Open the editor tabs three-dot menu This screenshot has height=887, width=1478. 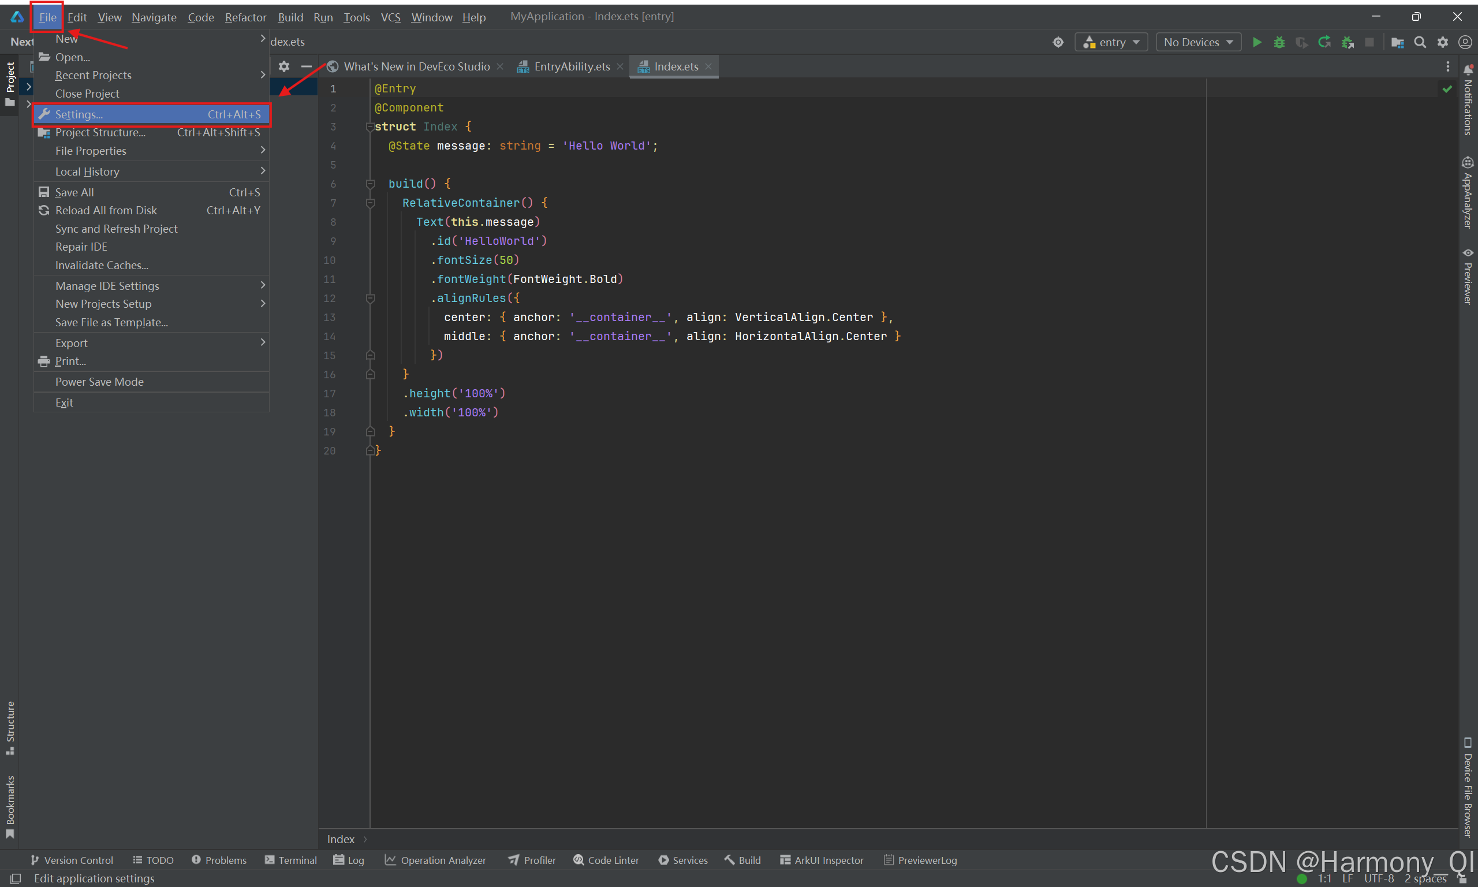coord(1447,66)
